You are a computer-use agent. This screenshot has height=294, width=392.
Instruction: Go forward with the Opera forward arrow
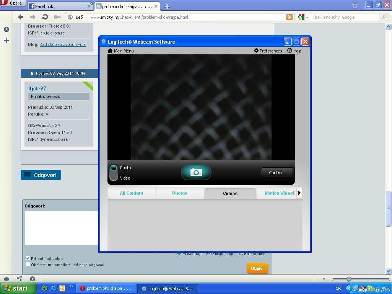[x=33, y=17]
